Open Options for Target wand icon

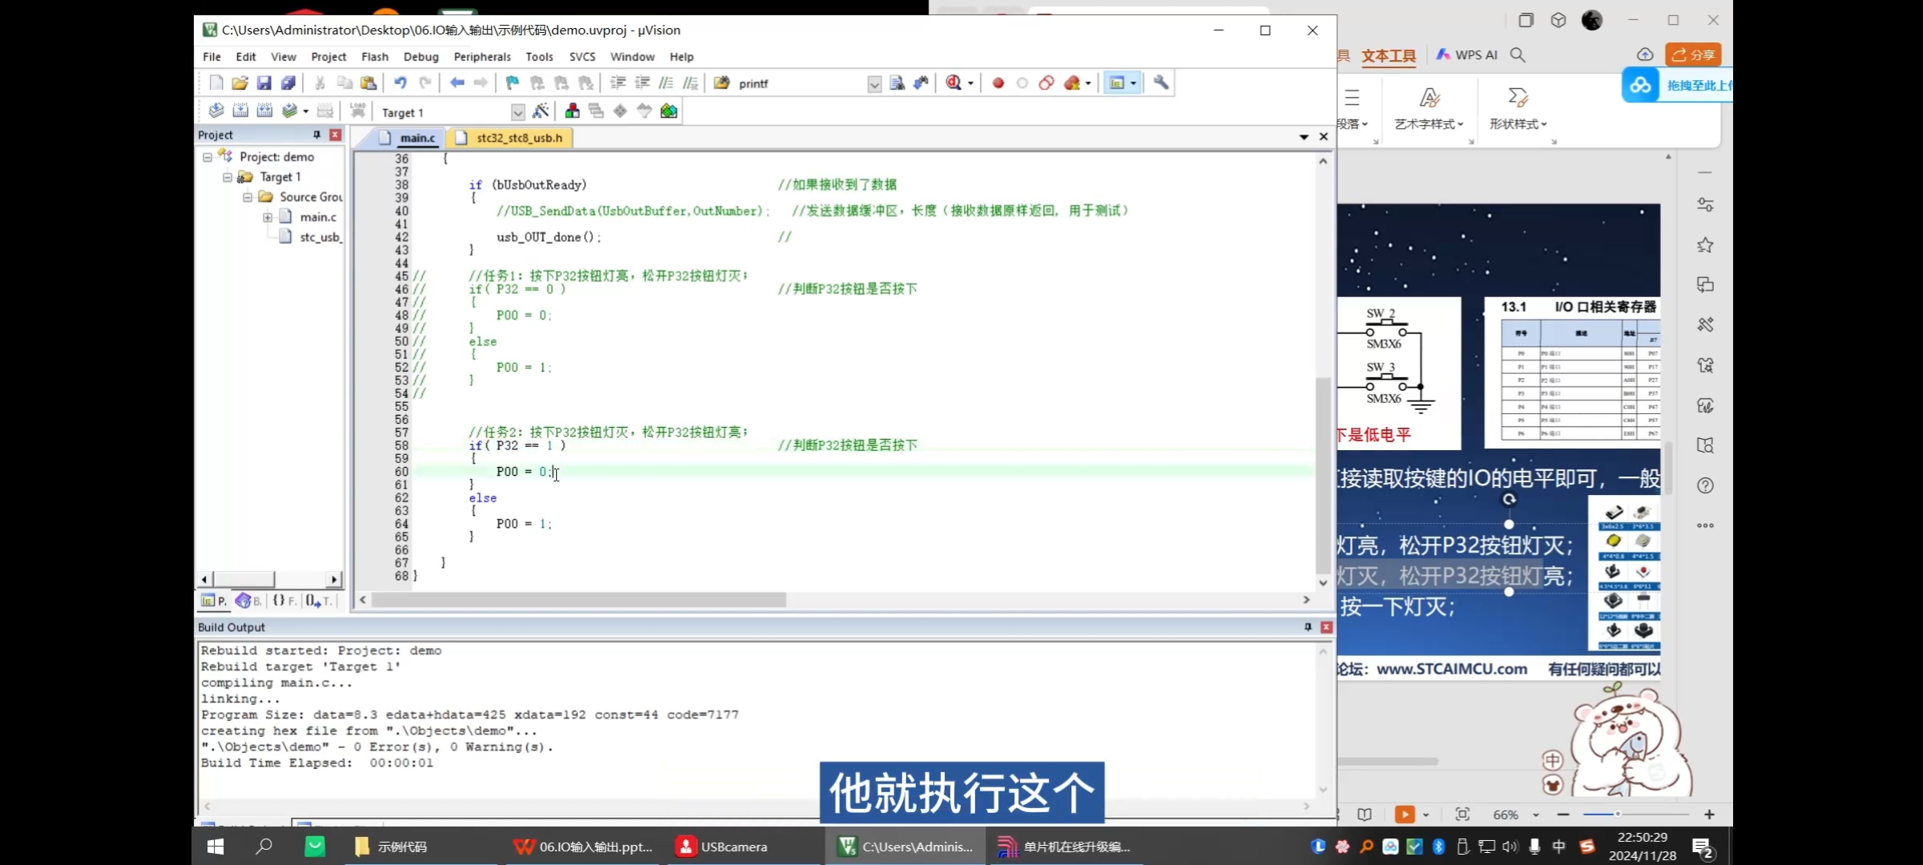tap(541, 111)
